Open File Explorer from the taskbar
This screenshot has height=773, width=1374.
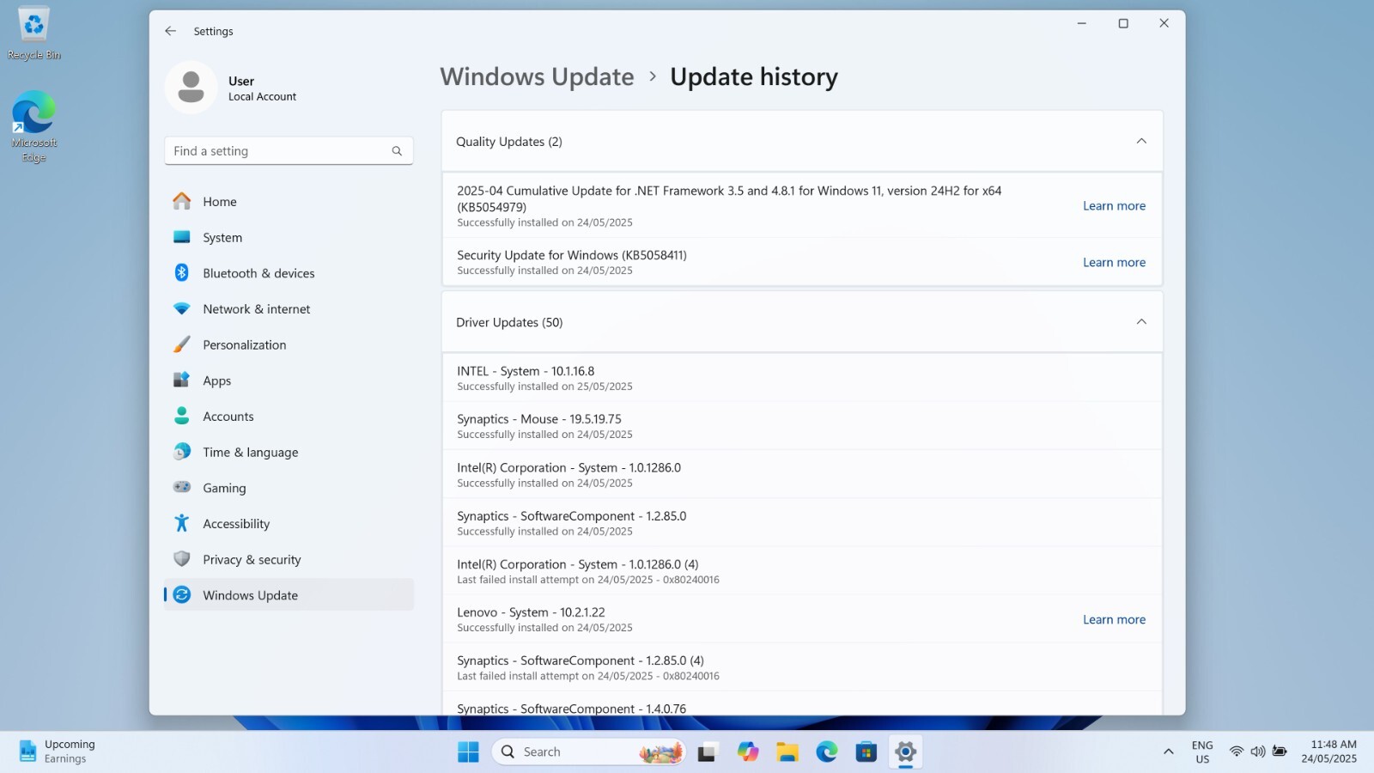click(x=787, y=752)
